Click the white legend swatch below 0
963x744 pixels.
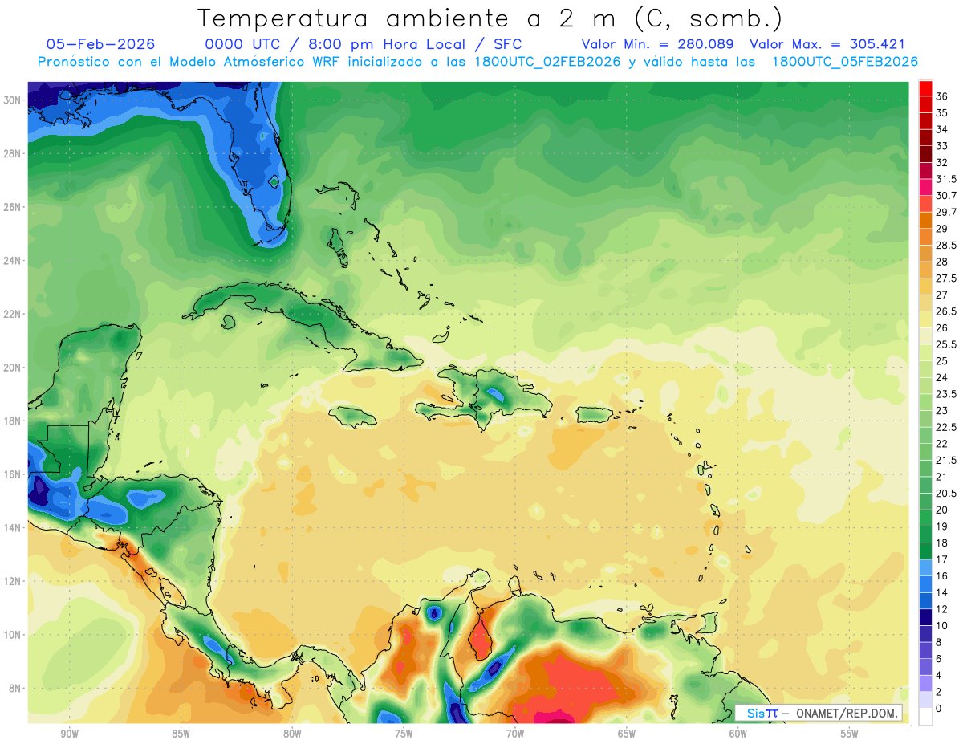(x=925, y=717)
